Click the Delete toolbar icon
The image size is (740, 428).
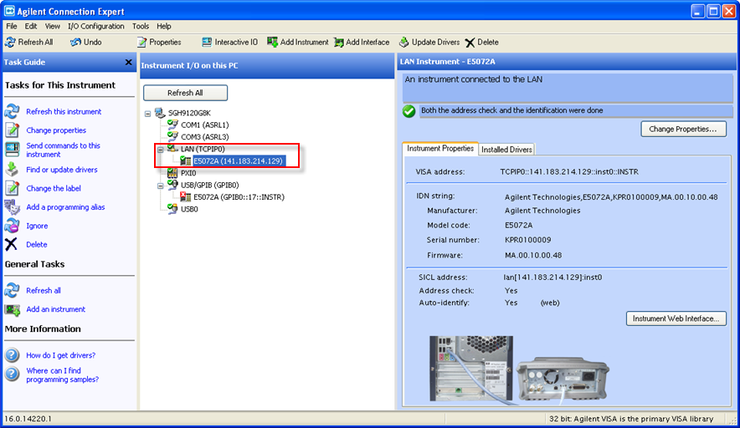[x=470, y=43]
